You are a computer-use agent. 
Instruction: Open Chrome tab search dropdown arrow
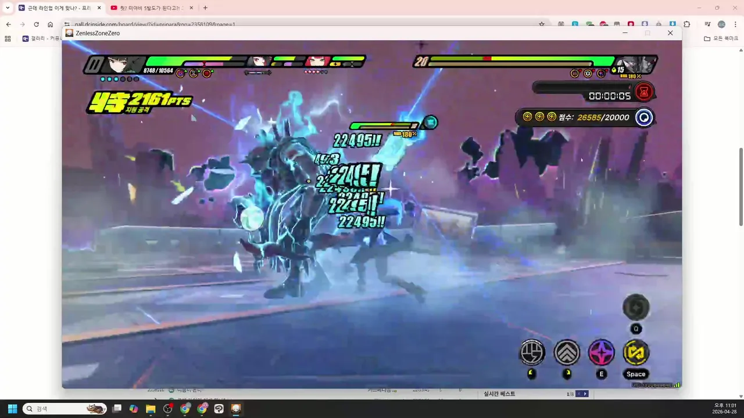point(8,8)
